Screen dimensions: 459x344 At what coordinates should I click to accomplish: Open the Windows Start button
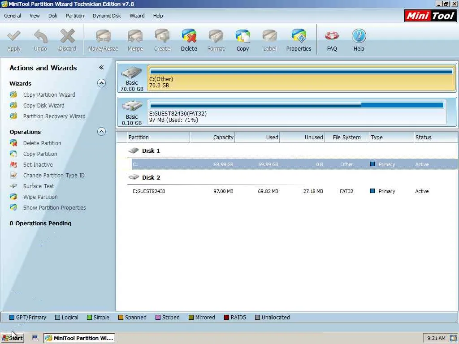click(12, 338)
